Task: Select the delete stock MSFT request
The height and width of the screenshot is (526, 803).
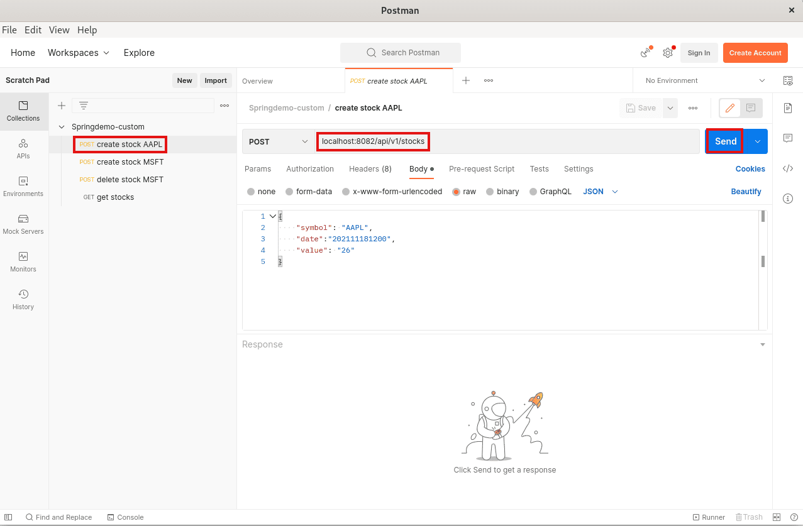Action: pos(130,180)
